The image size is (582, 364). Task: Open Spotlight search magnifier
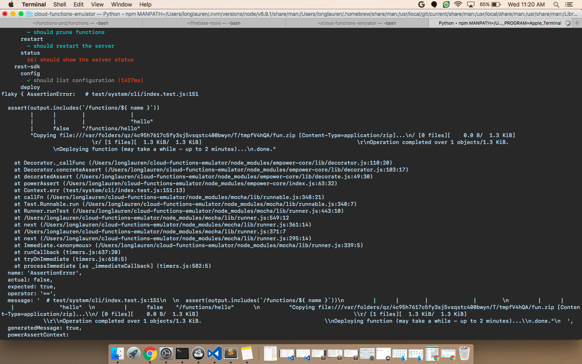click(556, 4)
